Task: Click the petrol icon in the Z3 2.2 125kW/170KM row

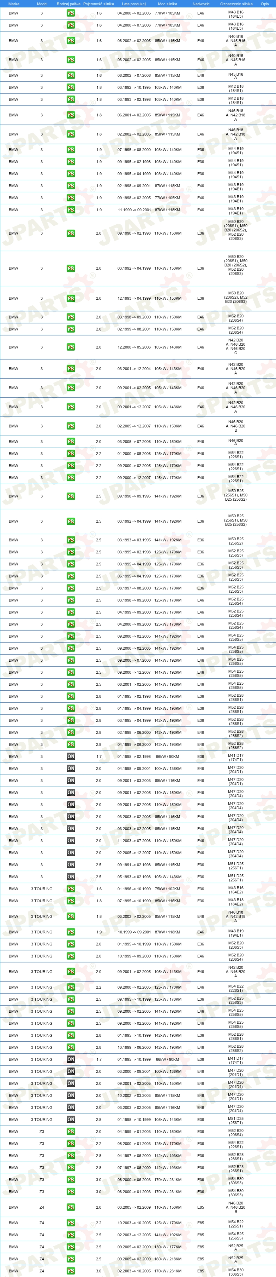Action: pyautogui.click(x=71, y=1144)
